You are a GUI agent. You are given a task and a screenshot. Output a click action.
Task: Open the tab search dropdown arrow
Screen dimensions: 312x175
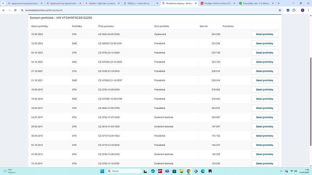(3, 3)
